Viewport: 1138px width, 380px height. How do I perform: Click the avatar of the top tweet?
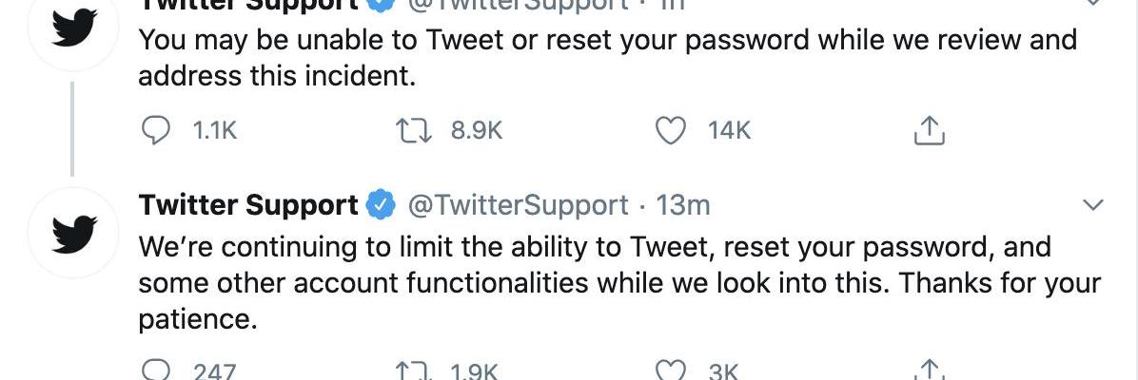point(73,28)
